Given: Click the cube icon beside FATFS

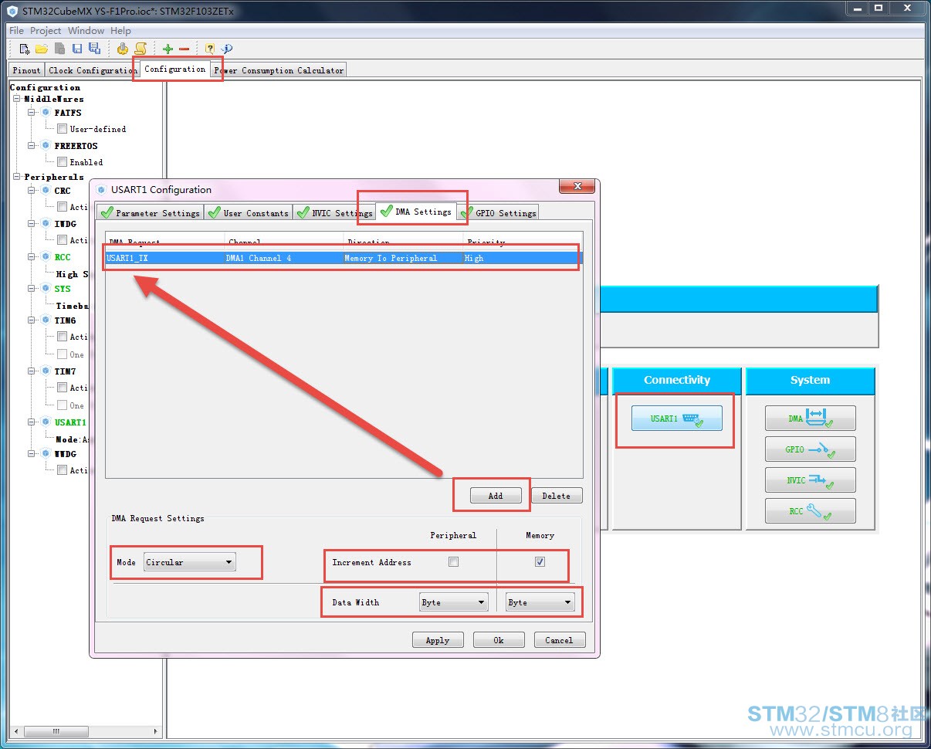Looking at the screenshot, I should coord(46,113).
